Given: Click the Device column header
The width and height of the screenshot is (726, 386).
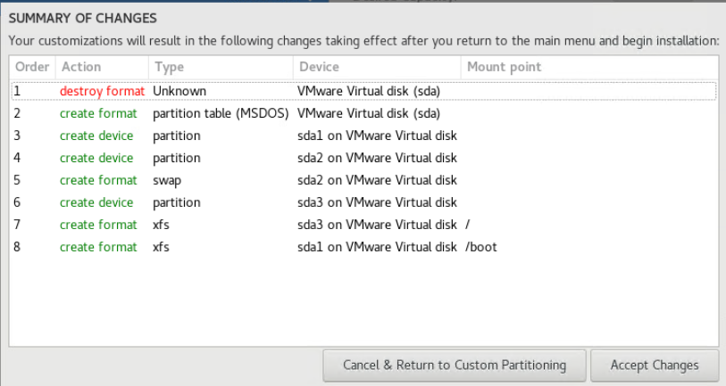Looking at the screenshot, I should (x=319, y=67).
